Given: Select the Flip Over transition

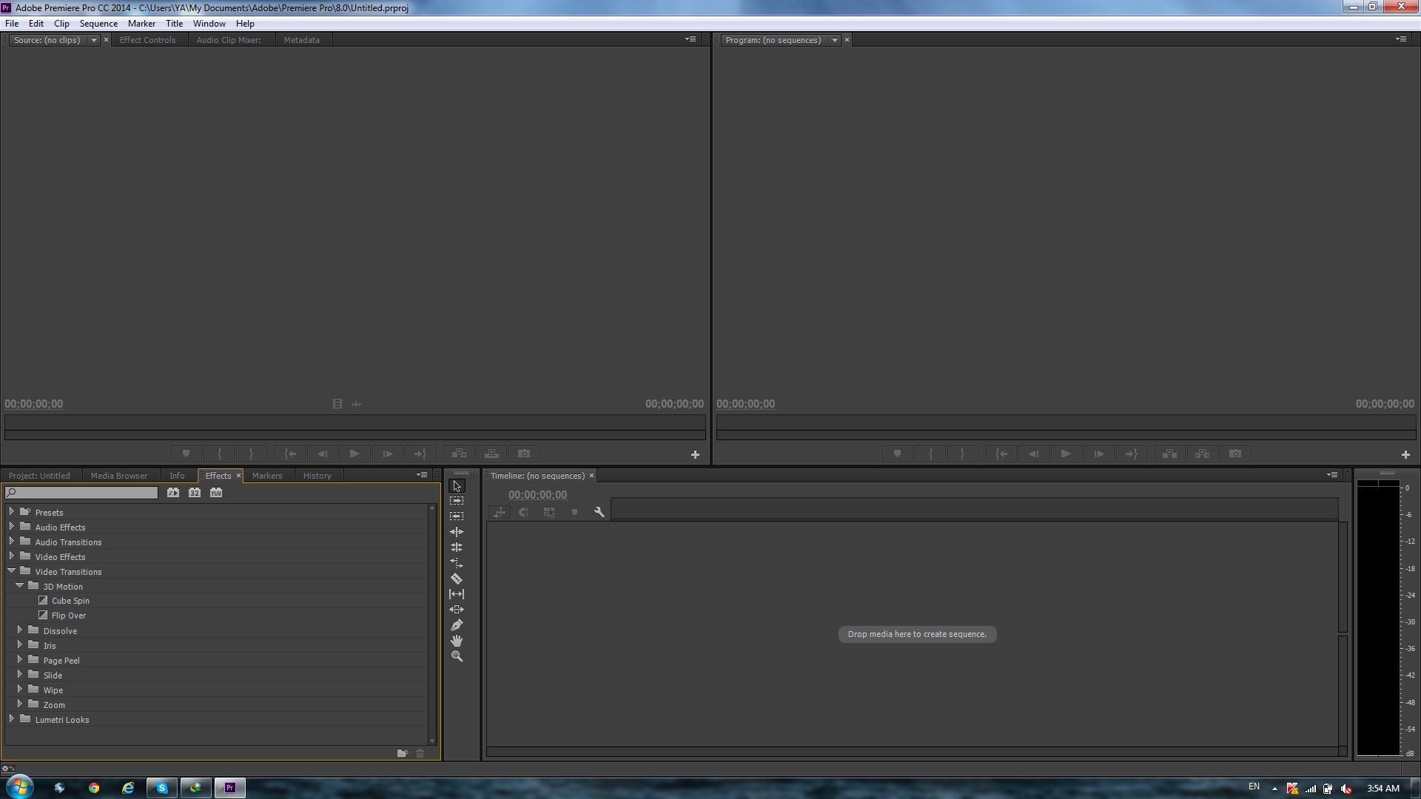Looking at the screenshot, I should 69,616.
